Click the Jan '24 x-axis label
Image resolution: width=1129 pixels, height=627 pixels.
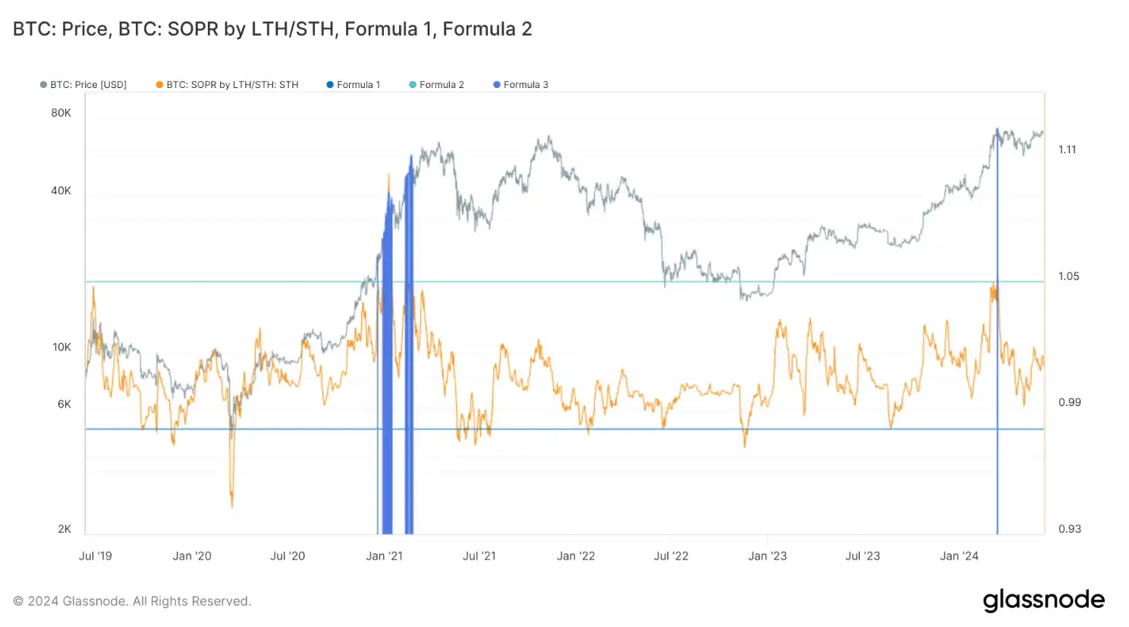[959, 556]
